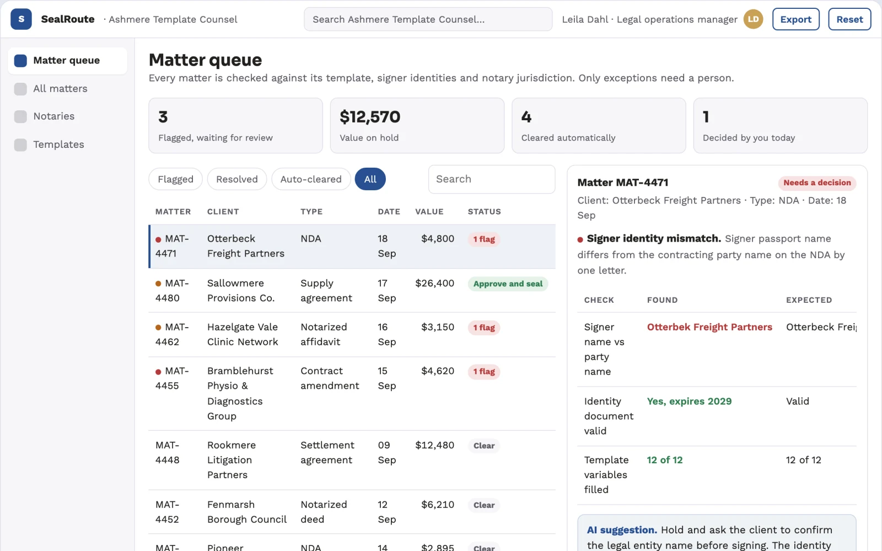Click the All matters sidebar icon
The height and width of the screenshot is (551, 882).
(20, 89)
